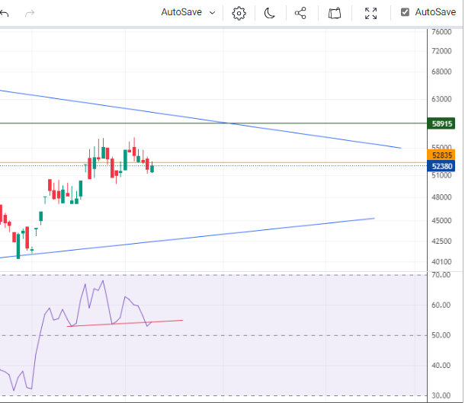Click the 40100 price axis label
Screen dimensions: 465x403
[441, 261]
